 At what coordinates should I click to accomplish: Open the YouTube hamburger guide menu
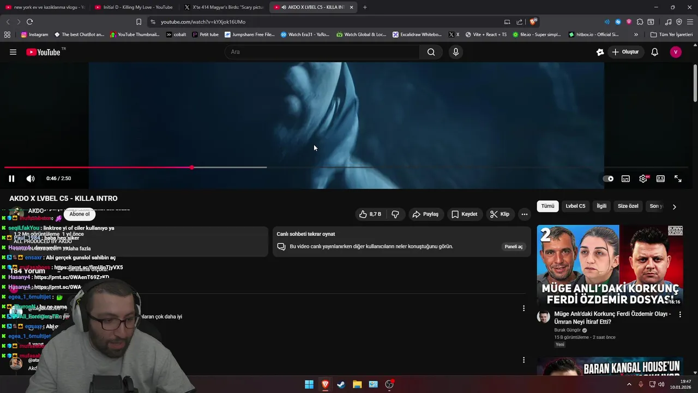13,52
